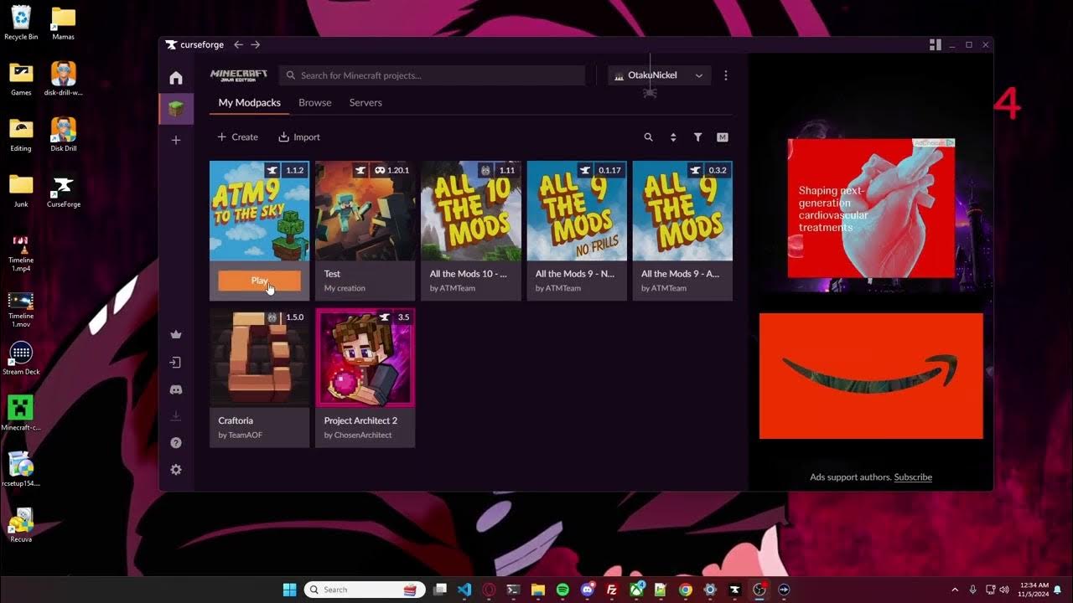
Task: Open the Discord icon in CurseForge sidebar
Action: 176,389
